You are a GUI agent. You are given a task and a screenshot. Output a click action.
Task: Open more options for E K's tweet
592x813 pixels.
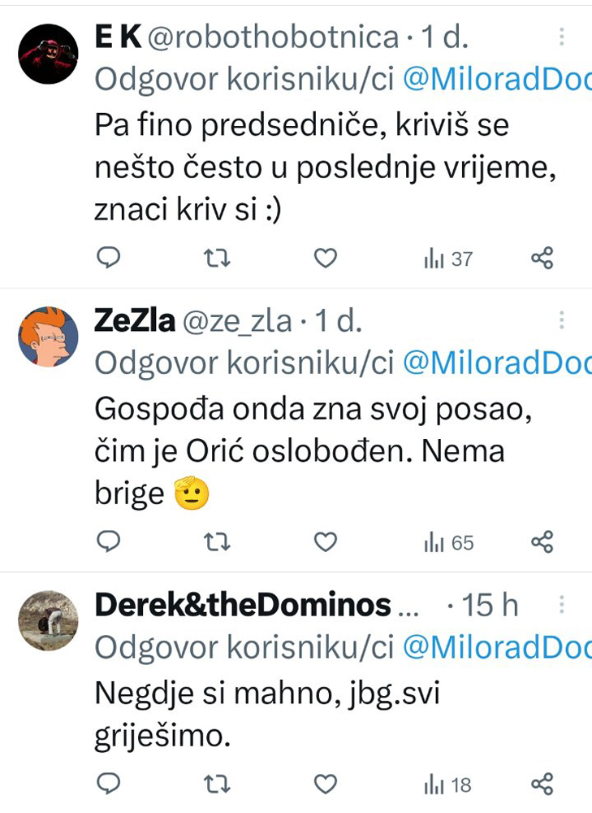tap(561, 37)
